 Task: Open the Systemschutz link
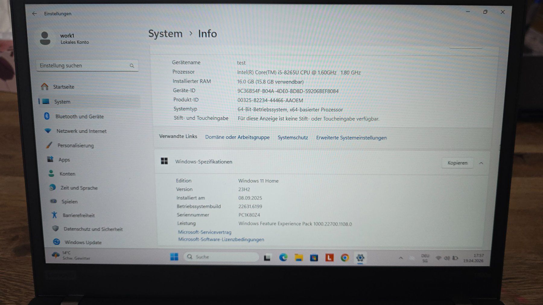(x=293, y=138)
